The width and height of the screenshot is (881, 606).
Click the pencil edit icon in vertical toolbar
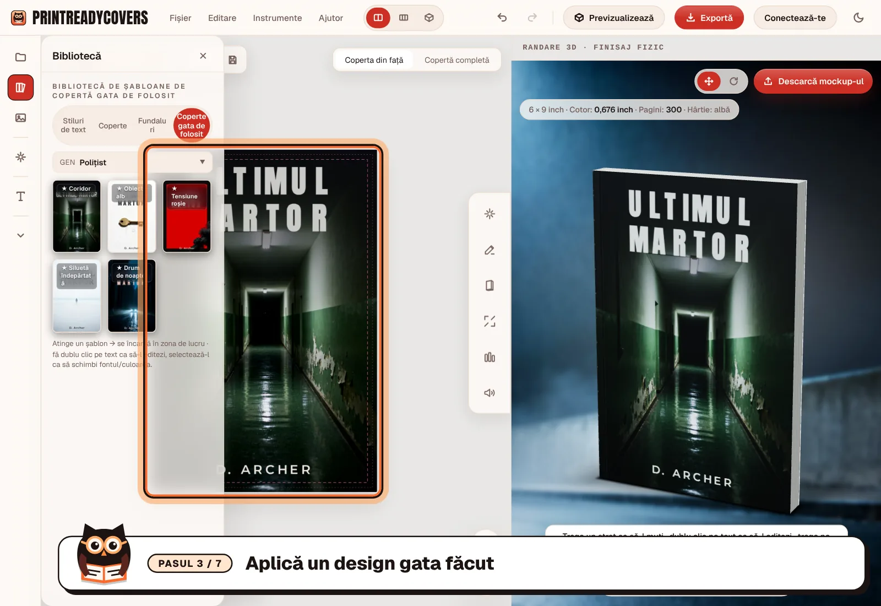tap(490, 250)
